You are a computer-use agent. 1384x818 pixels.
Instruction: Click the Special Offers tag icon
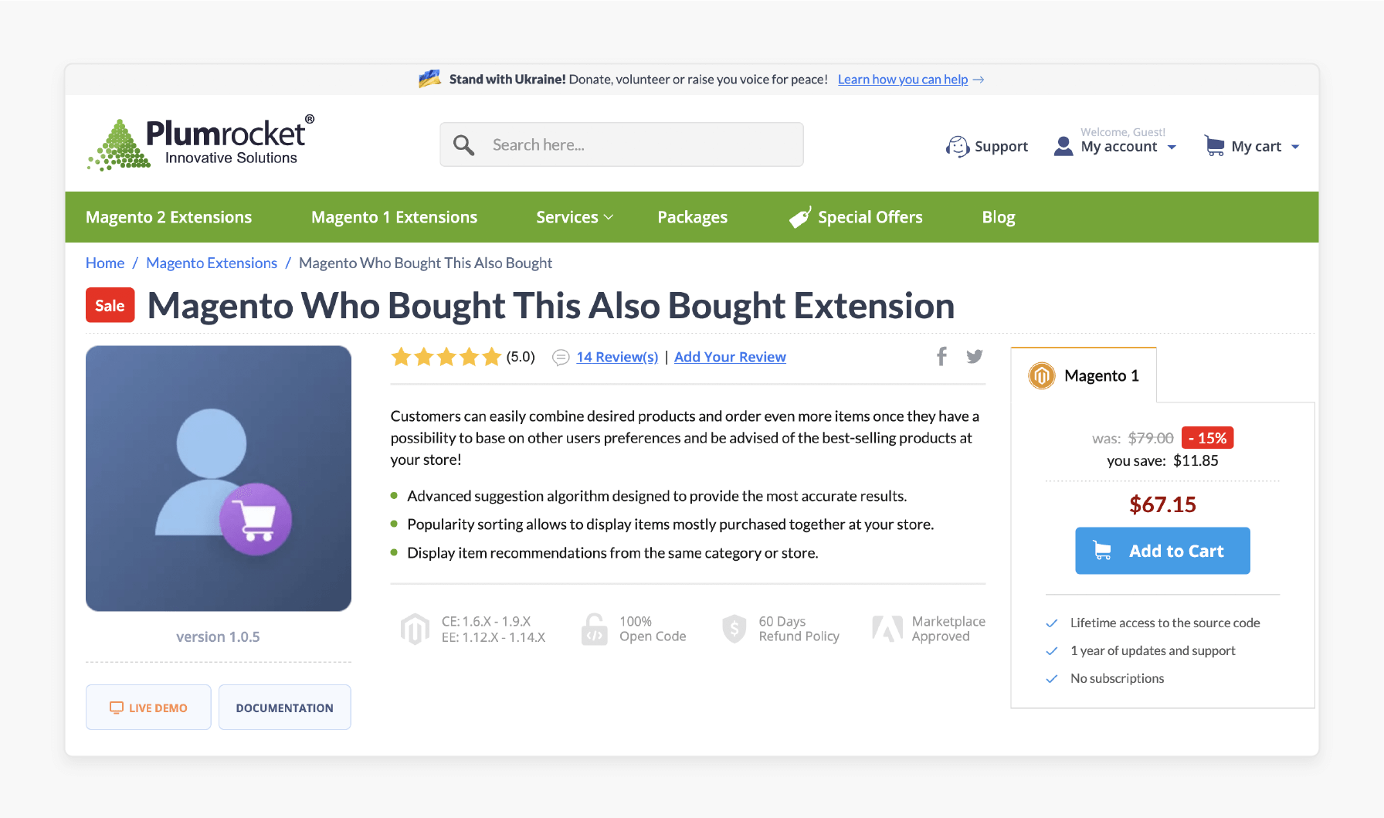click(800, 217)
